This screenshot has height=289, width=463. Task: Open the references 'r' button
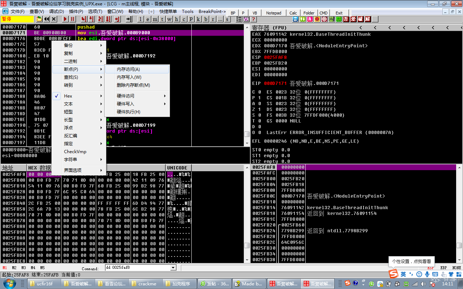pyautogui.click(x=213, y=19)
